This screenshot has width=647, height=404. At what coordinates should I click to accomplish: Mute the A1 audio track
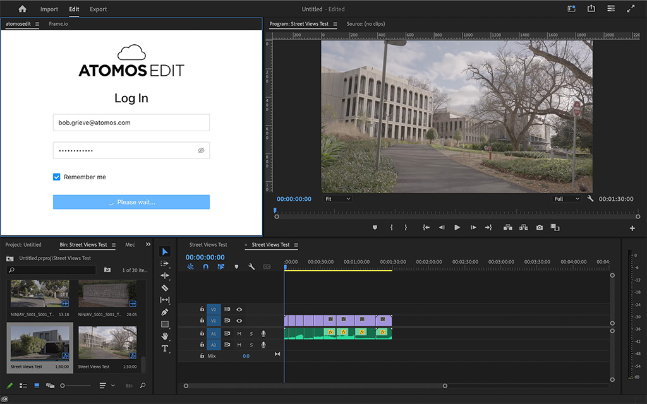239,333
